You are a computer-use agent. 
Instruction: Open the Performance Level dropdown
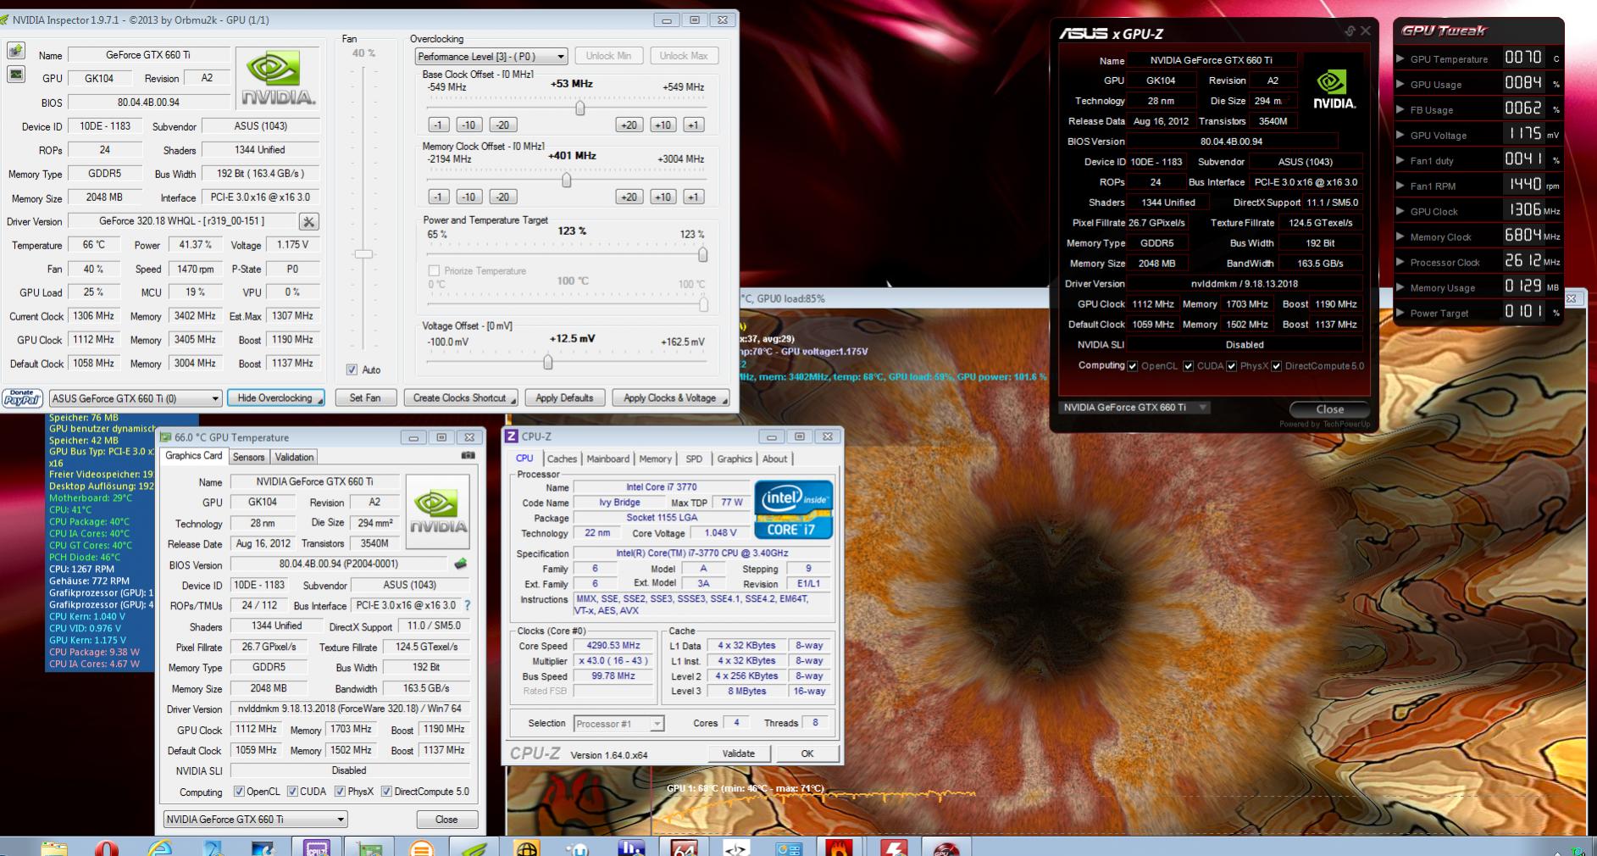point(491,57)
